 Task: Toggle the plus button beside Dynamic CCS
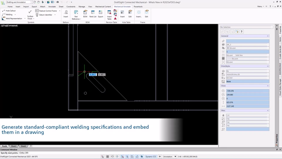160,156
